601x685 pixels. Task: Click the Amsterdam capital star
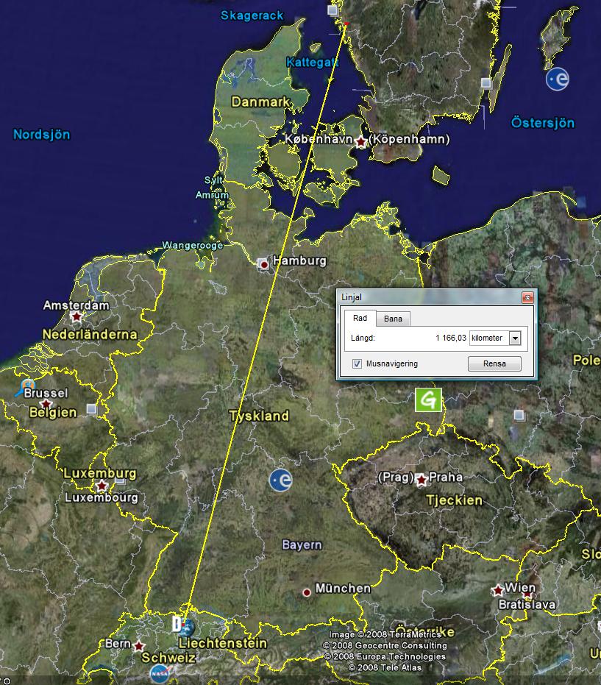pyautogui.click(x=77, y=316)
